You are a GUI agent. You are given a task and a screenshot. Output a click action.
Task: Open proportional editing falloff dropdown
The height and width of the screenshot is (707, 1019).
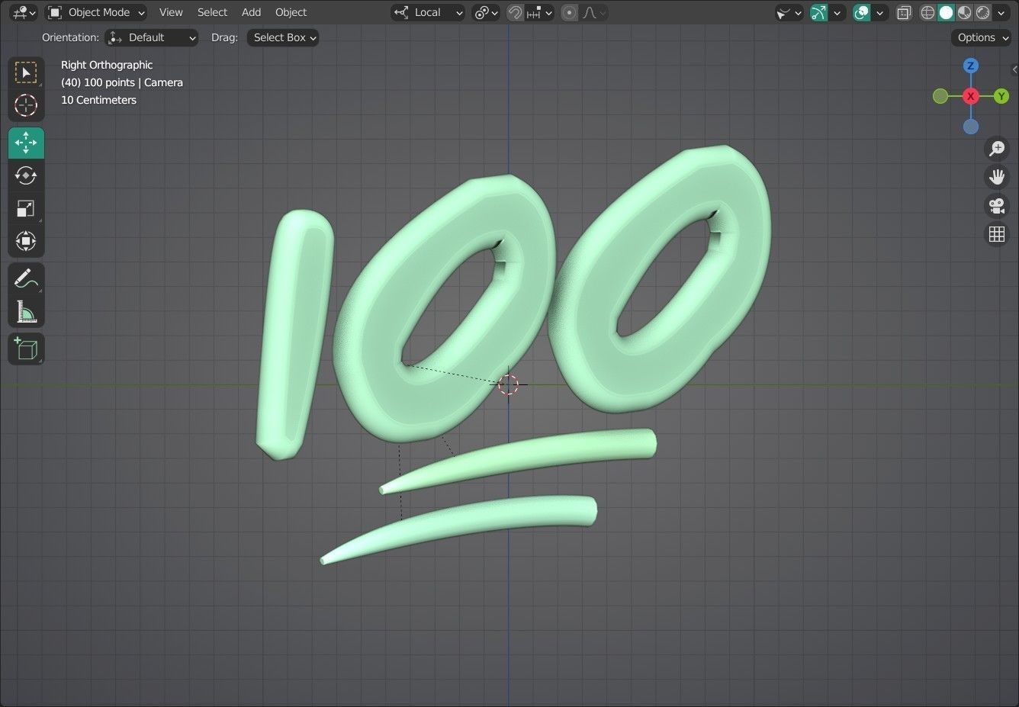[x=594, y=12]
